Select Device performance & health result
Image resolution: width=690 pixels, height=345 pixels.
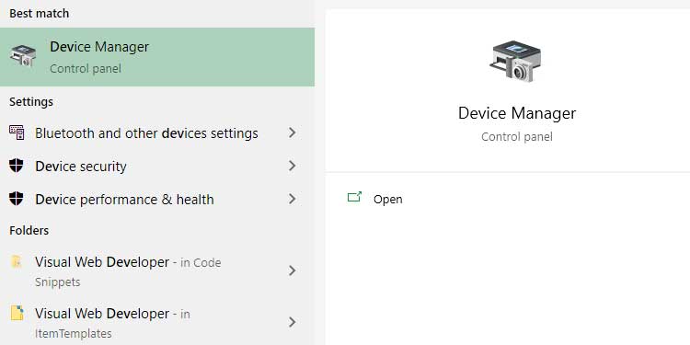tap(157, 200)
